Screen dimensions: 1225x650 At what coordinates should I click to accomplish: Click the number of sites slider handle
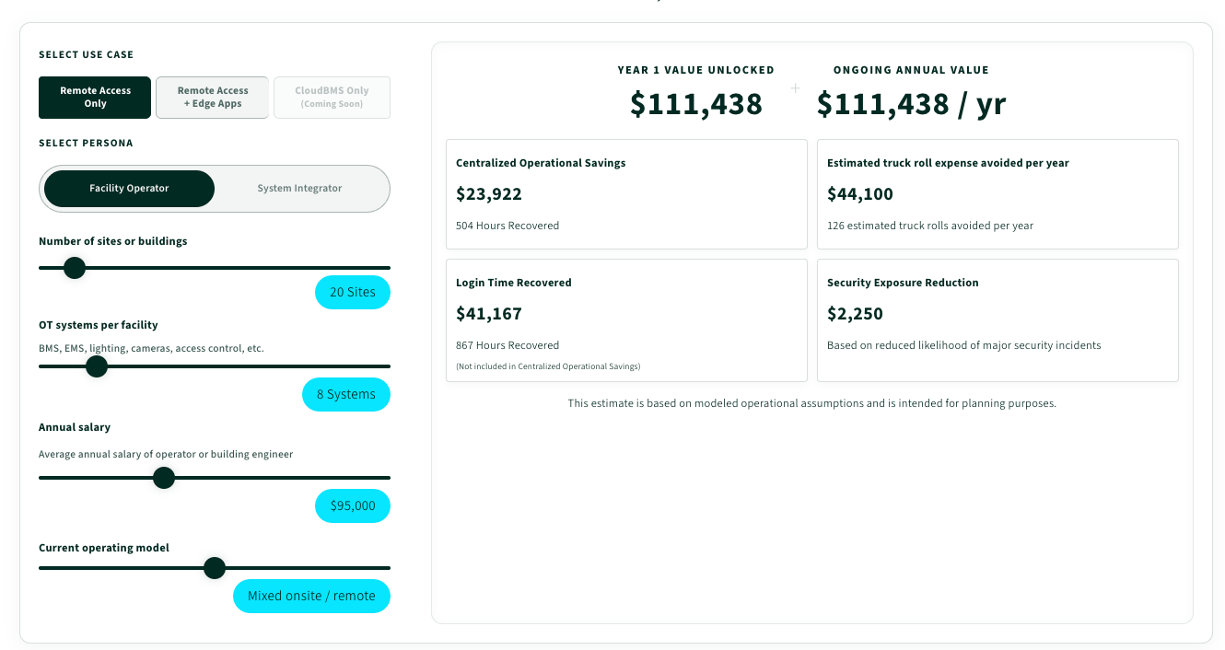coord(75,268)
